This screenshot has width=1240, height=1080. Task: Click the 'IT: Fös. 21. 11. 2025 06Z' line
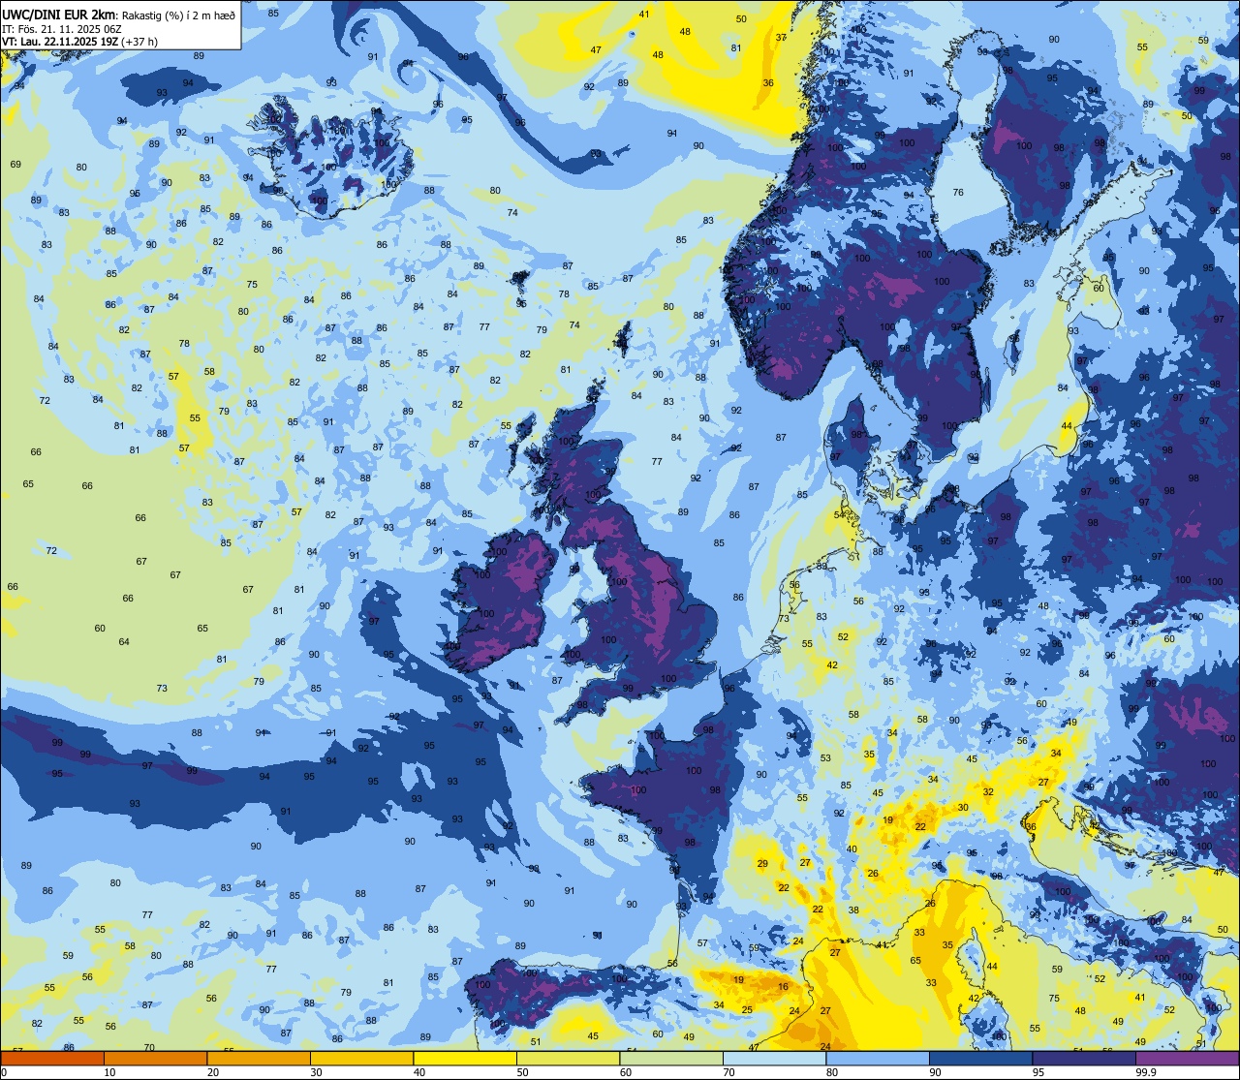coord(61,28)
